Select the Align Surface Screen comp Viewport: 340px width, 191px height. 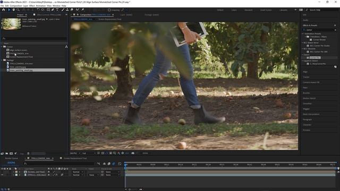coord(19,50)
